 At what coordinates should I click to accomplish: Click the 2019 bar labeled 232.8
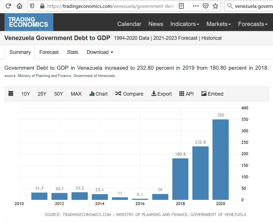tap(201, 173)
